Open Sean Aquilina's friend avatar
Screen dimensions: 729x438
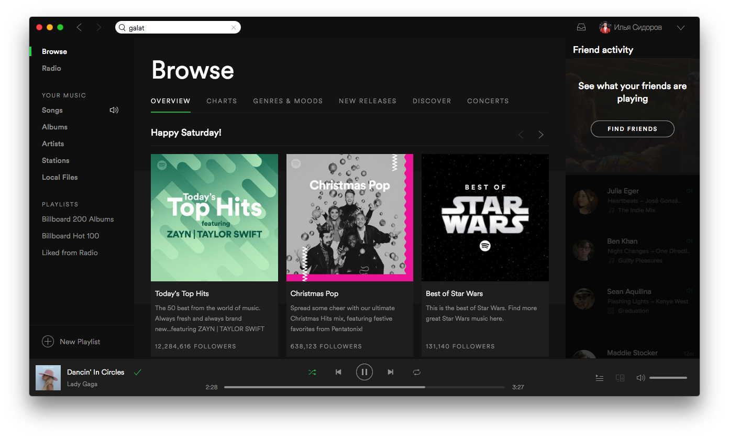585,299
